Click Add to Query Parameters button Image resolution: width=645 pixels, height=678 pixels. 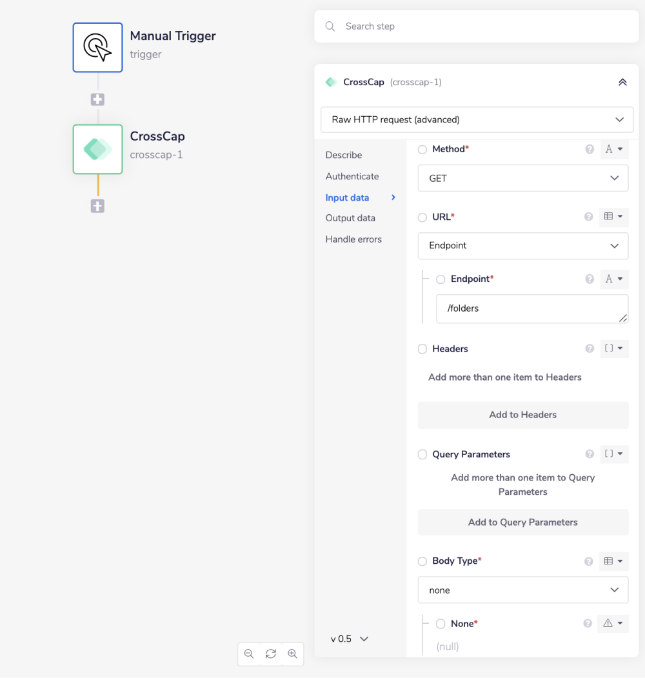pyautogui.click(x=522, y=523)
